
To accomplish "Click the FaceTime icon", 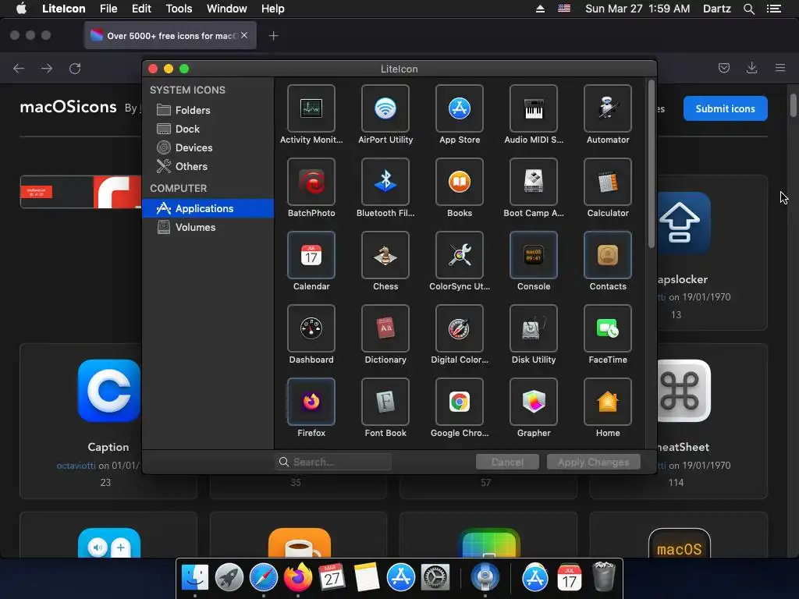I will pyautogui.click(x=607, y=328).
